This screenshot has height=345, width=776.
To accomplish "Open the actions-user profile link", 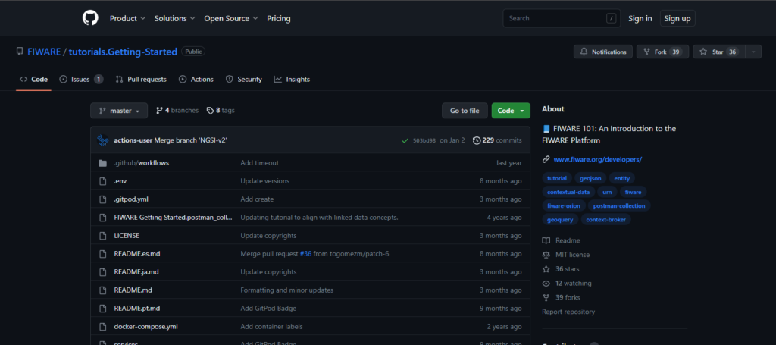I will pyautogui.click(x=133, y=140).
